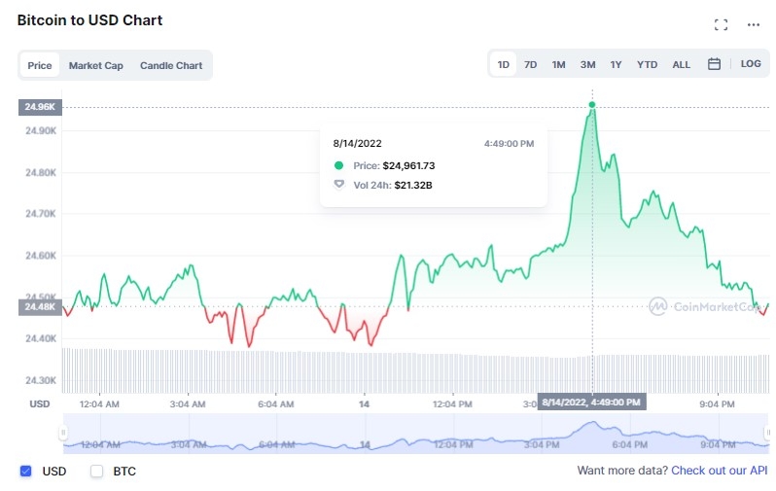The image size is (776, 491).
Task: Select the 1D time range
Action: [x=504, y=64]
